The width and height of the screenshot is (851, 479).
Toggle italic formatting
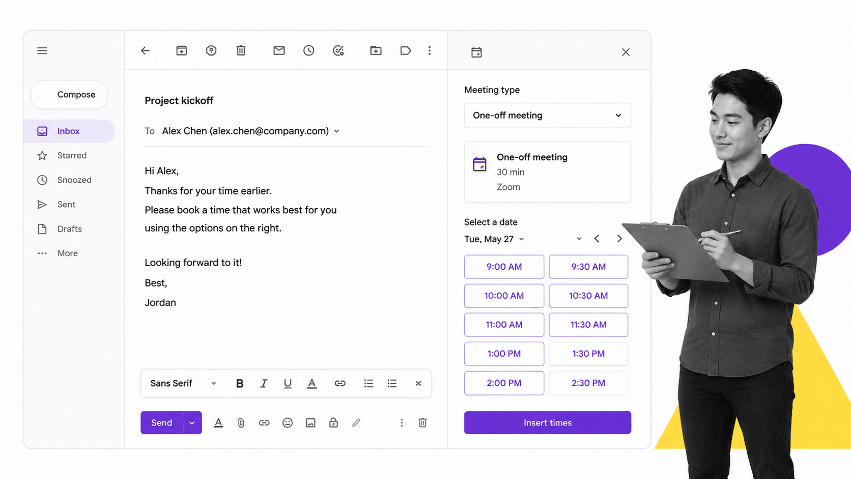click(x=264, y=383)
